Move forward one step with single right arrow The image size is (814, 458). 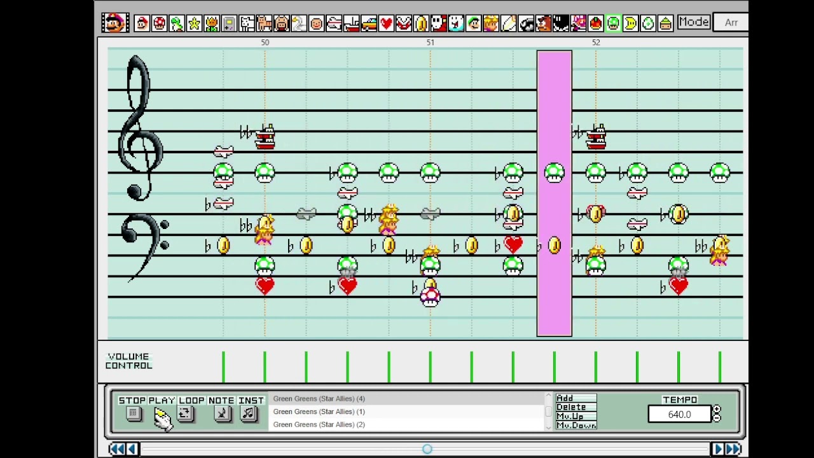[718, 450]
